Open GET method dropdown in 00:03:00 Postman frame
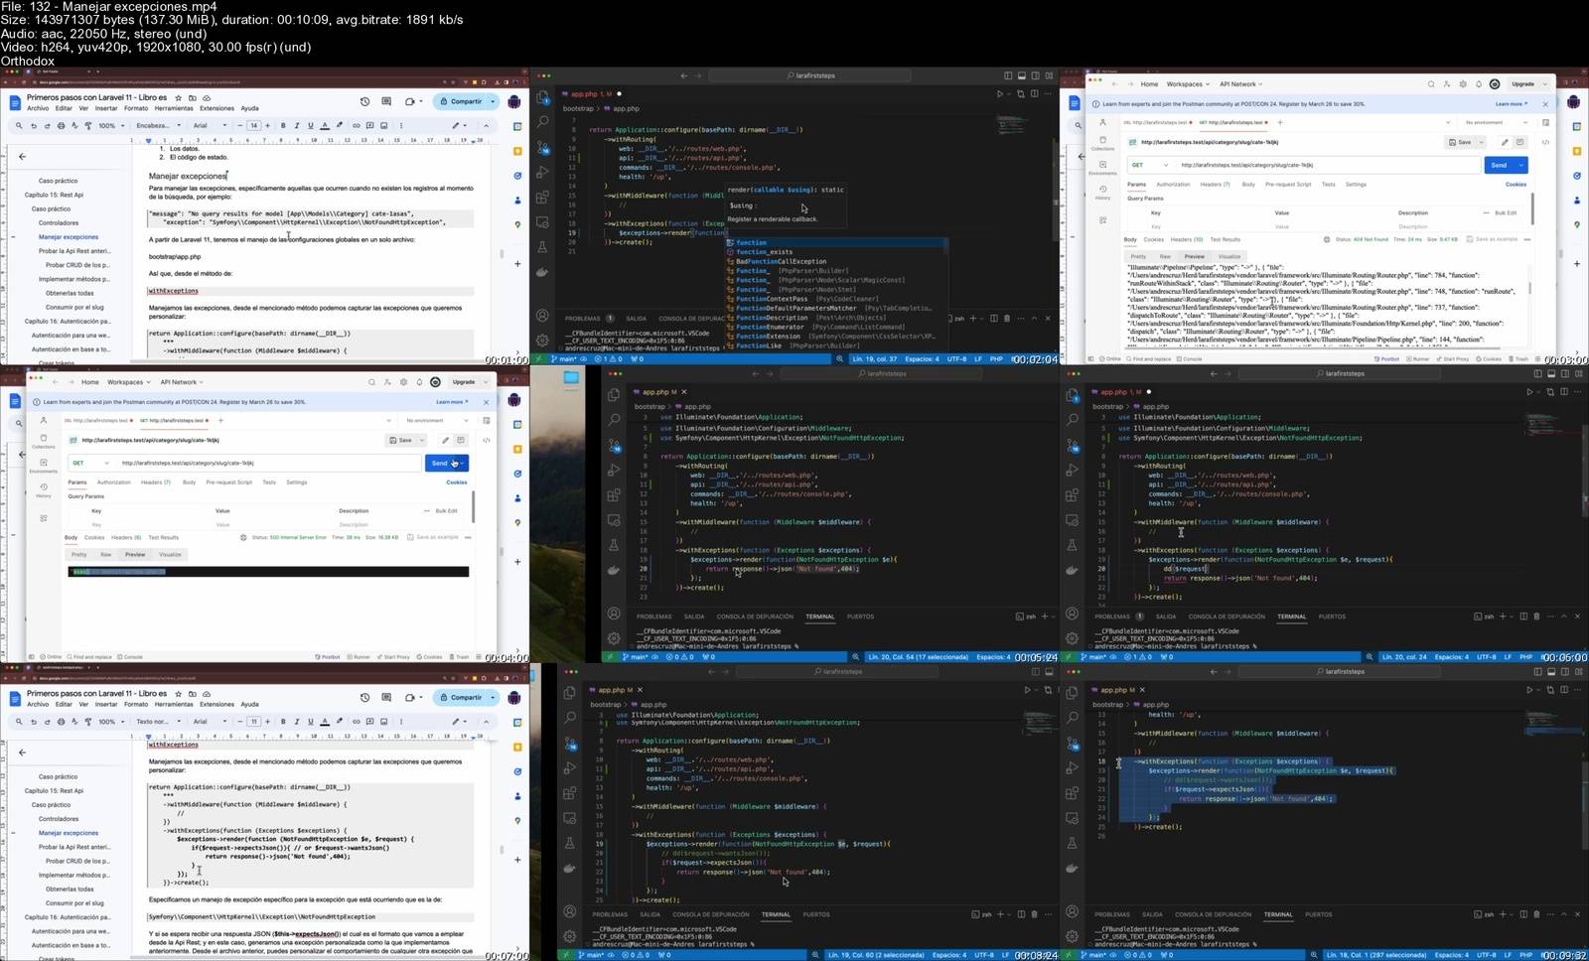Screen dimensions: 1589x961 click(1150, 165)
